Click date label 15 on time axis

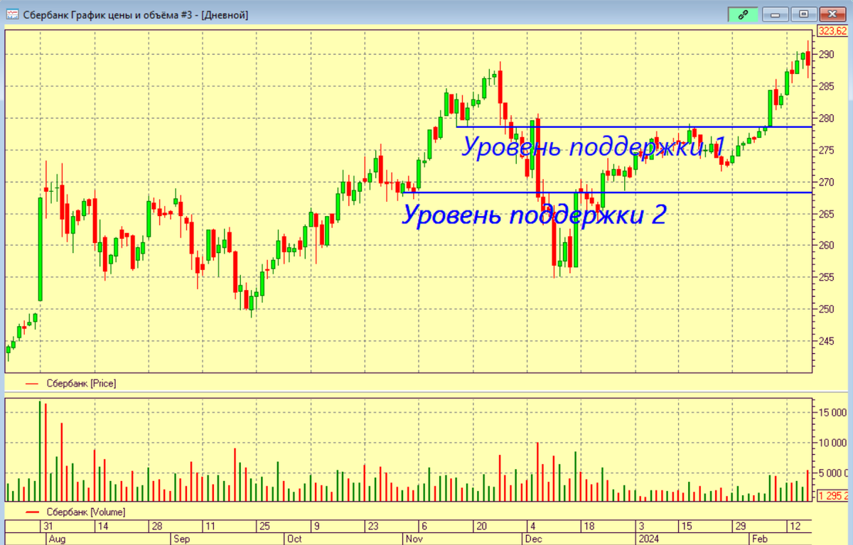[686, 526]
